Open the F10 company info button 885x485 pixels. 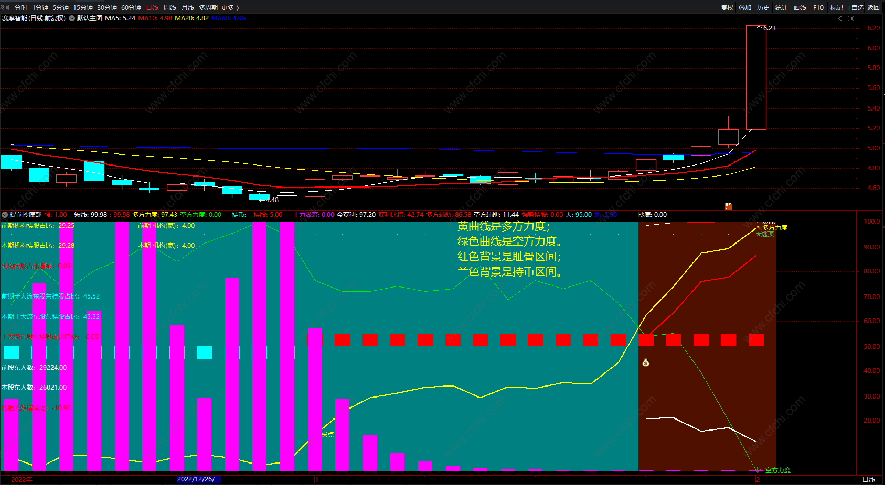(x=818, y=8)
